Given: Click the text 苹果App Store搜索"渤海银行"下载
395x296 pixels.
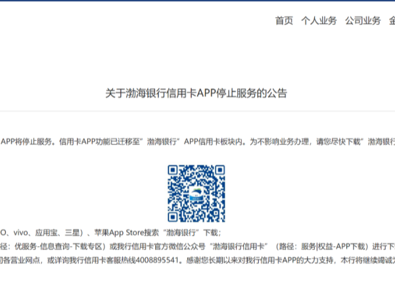Looking at the screenshot, I should (x=156, y=232).
